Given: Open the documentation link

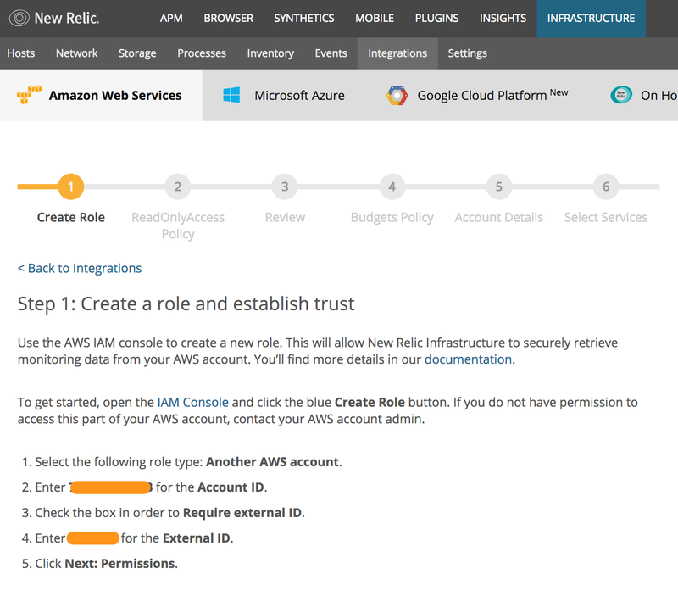Looking at the screenshot, I should coord(468,359).
